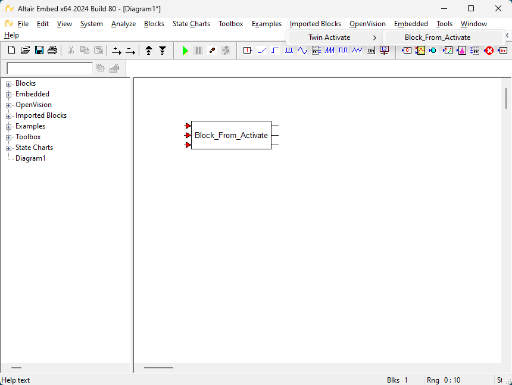
Task: Click the Print icon in the toolbar
Action: (x=52, y=51)
